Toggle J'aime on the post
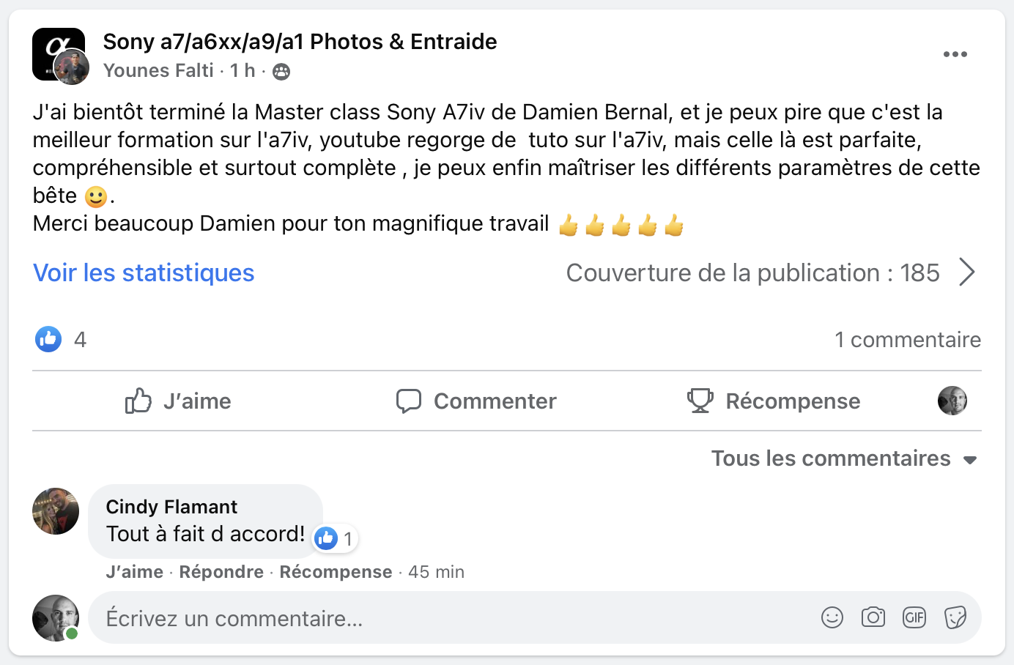This screenshot has height=665, width=1014. [x=176, y=401]
